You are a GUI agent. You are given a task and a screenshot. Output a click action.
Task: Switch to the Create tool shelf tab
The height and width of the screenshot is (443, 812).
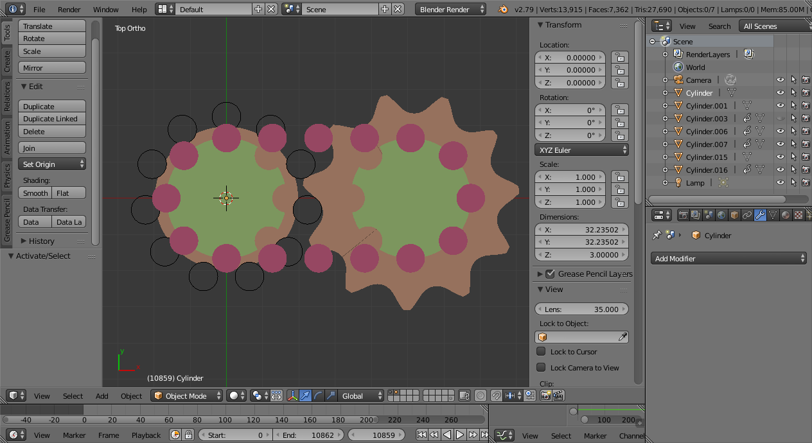click(x=7, y=62)
